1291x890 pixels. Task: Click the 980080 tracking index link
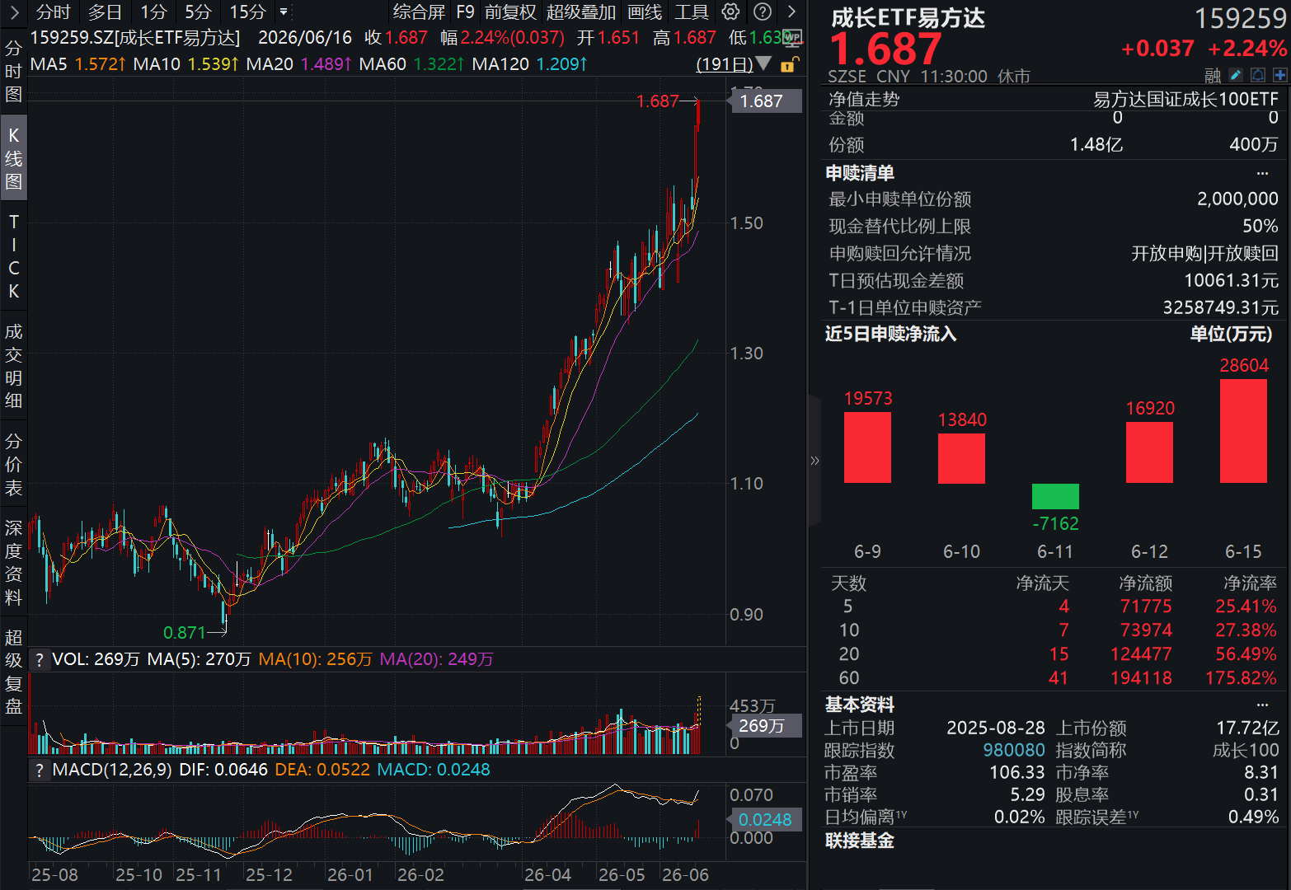pos(1014,750)
